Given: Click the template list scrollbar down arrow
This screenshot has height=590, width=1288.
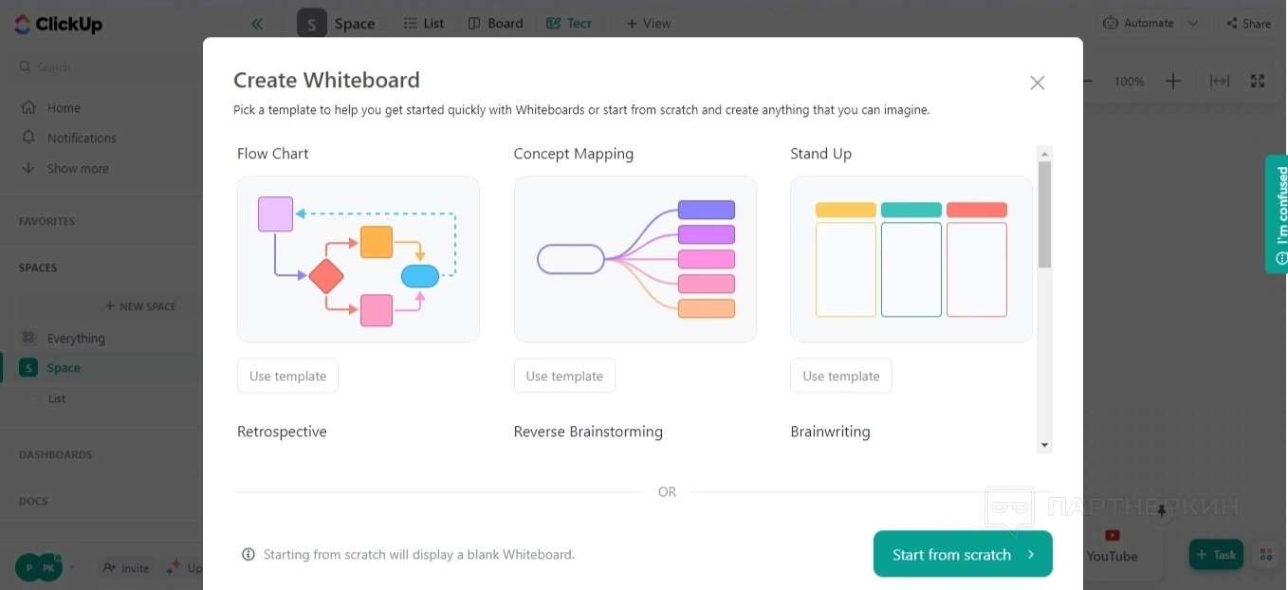Looking at the screenshot, I should 1044,445.
